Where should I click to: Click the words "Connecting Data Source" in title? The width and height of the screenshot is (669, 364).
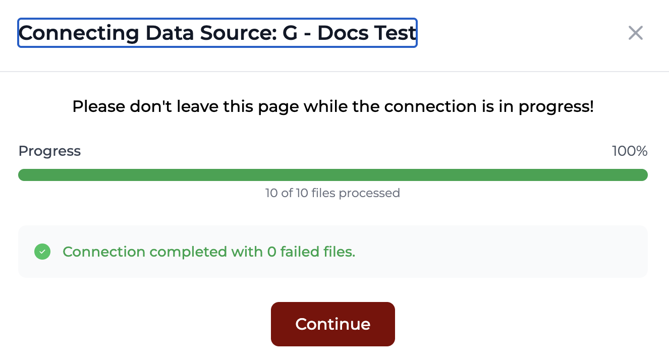pos(147,33)
